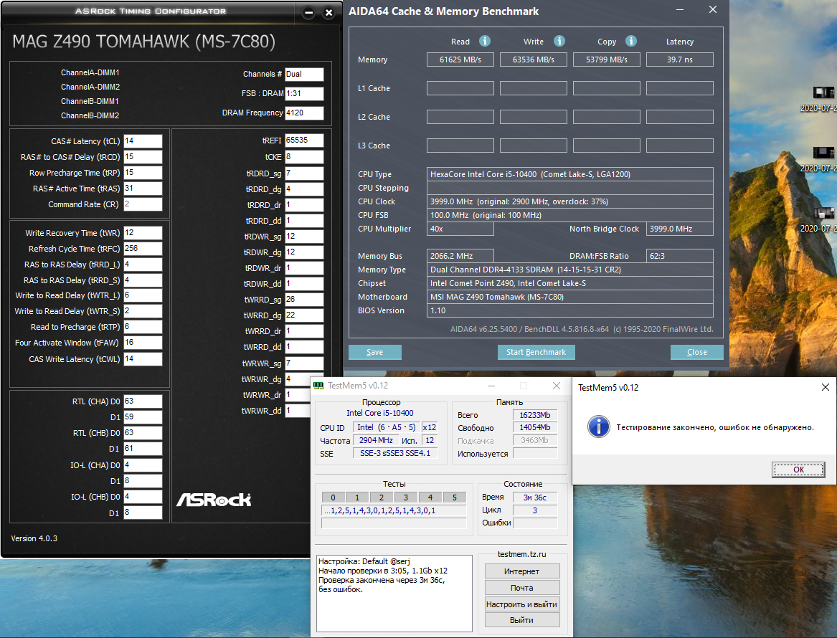Click the tRDRD_sg value field
Viewport: 837px width, 638px height.
[x=303, y=173]
